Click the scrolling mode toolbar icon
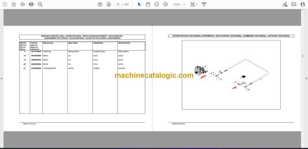This screenshot has height=149, width=308. point(204,4)
